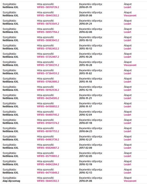Click Lezárt status for 2016-01-11 report
The image size is (147, 184).
pos(127,7)
